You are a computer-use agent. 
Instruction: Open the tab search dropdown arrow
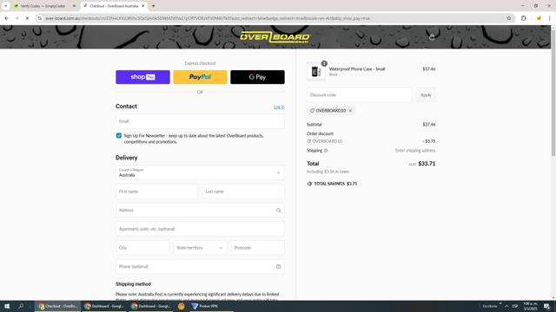[6, 6]
